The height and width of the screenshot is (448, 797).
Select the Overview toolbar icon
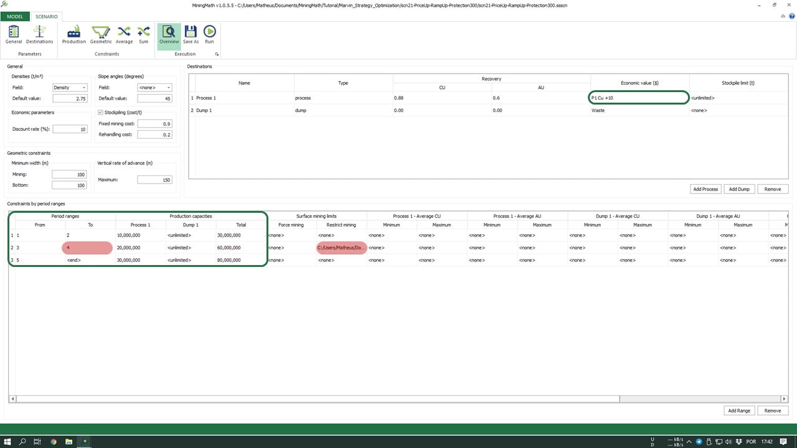[169, 35]
